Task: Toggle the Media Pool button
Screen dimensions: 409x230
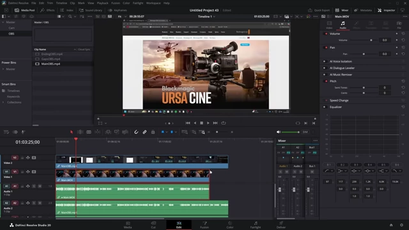Action: [x=25, y=10]
